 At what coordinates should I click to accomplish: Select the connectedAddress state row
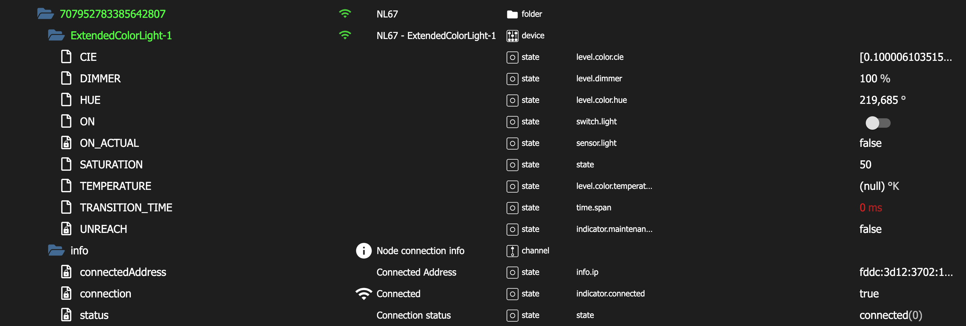coord(123,272)
